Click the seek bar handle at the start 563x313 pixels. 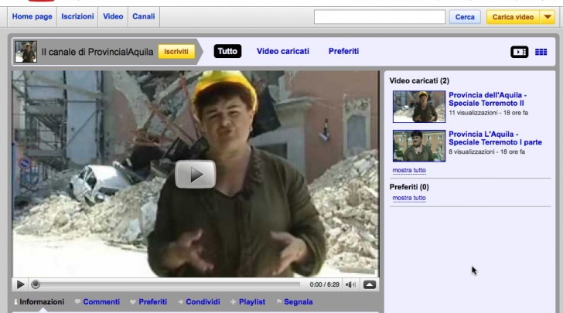pyautogui.click(x=36, y=284)
